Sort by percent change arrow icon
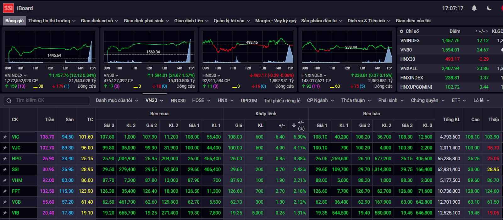The width and height of the screenshot is (503, 220). [294, 125]
